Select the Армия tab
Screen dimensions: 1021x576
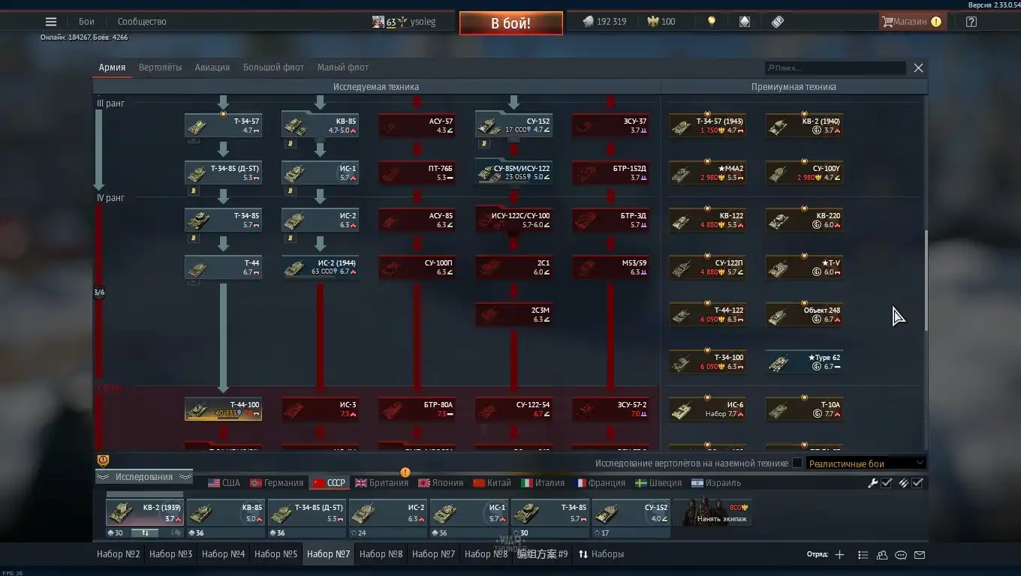[x=112, y=67]
